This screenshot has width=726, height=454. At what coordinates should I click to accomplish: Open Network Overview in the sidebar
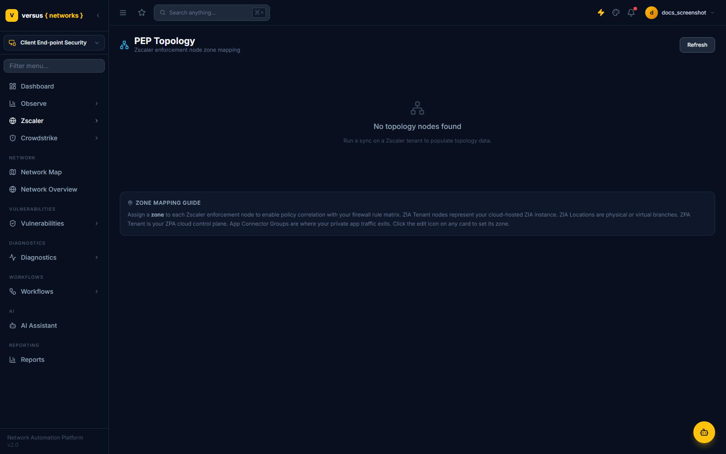click(54, 189)
